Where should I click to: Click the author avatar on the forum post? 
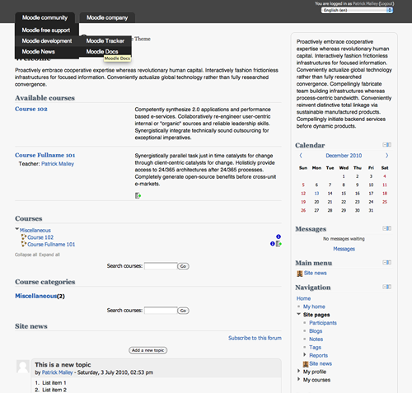tap(22, 367)
